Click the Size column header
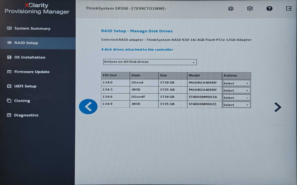 point(173,75)
